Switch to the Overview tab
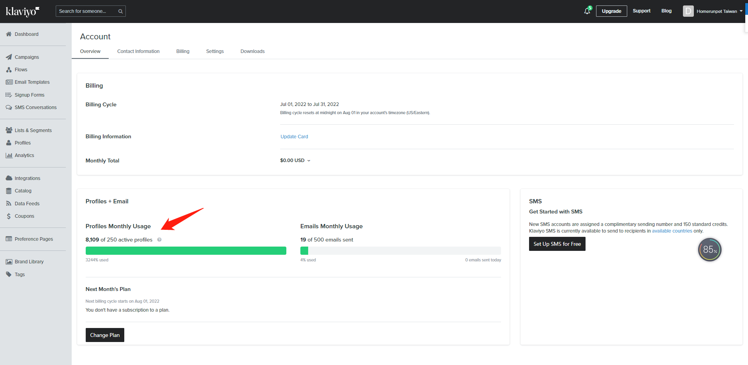The width and height of the screenshot is (748, 365). tap(90, 51)
